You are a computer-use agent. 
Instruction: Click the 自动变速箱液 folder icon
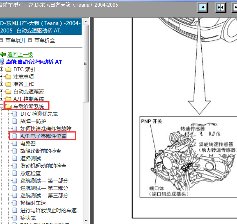[x=8, y=91]
